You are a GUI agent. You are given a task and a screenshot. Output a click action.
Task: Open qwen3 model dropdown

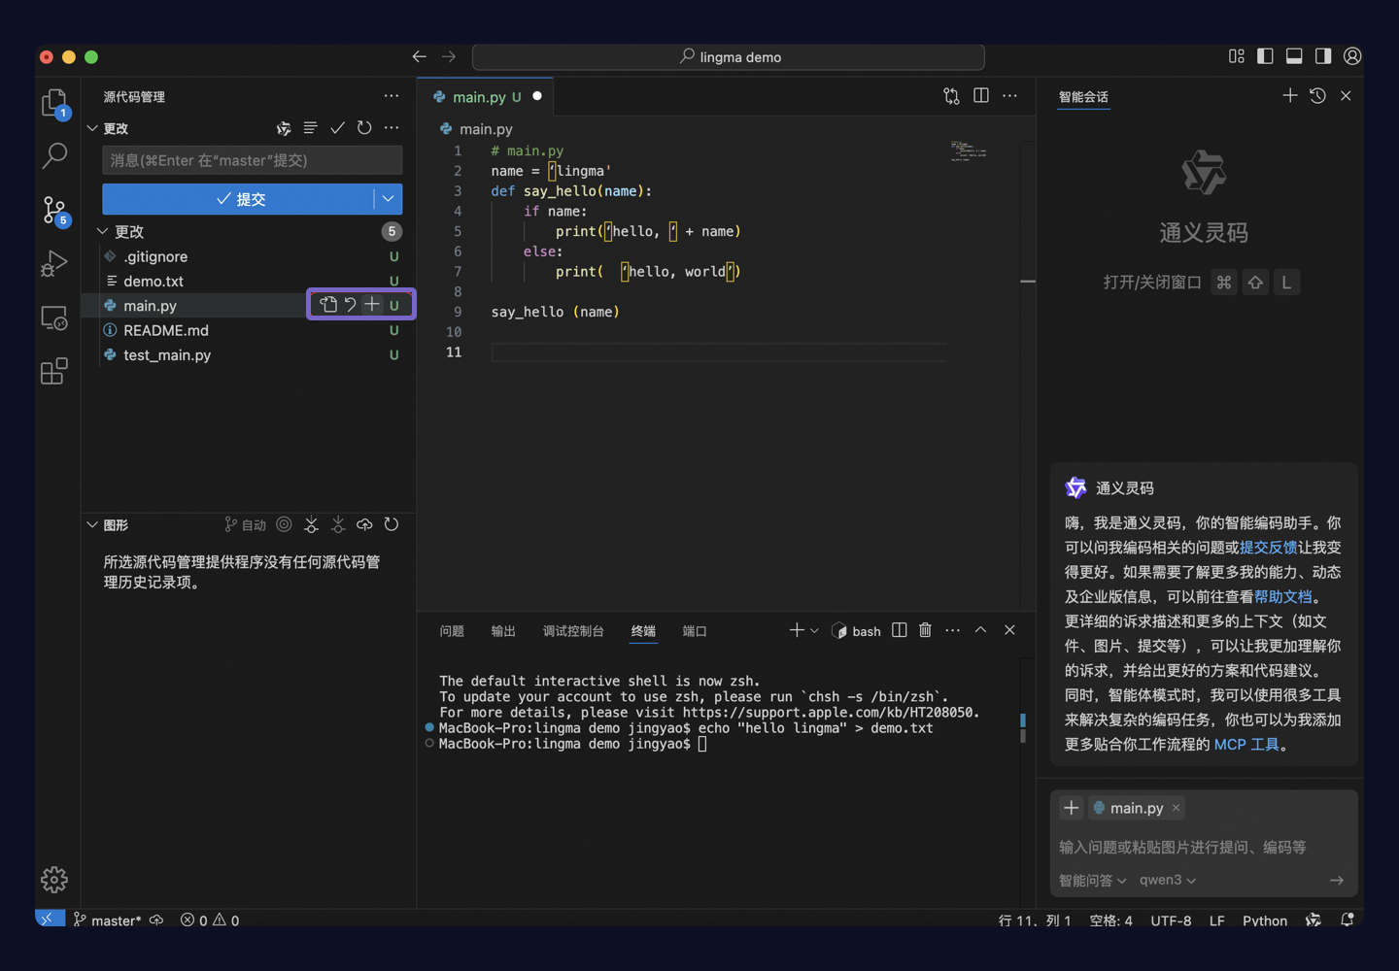click(1168, 880)
